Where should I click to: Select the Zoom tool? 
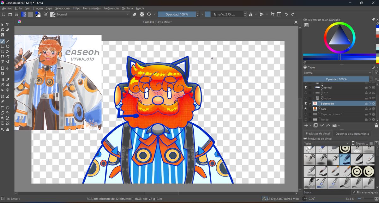pos(3,129)
